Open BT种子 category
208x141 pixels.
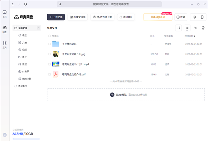[24, 72]
